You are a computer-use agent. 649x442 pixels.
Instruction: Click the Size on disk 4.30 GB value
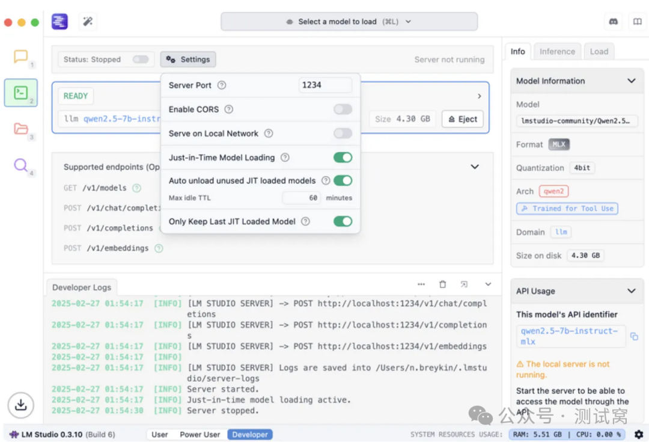coord(585,256)
